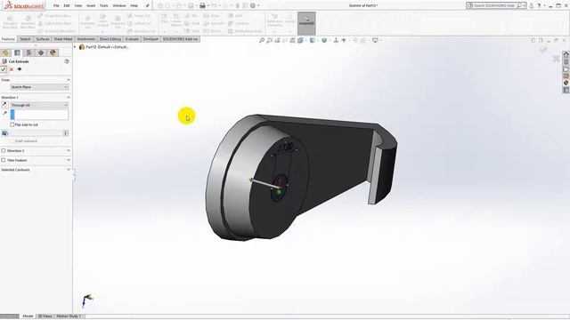Open the Through All end condition dropdown

tap(39, 105)
